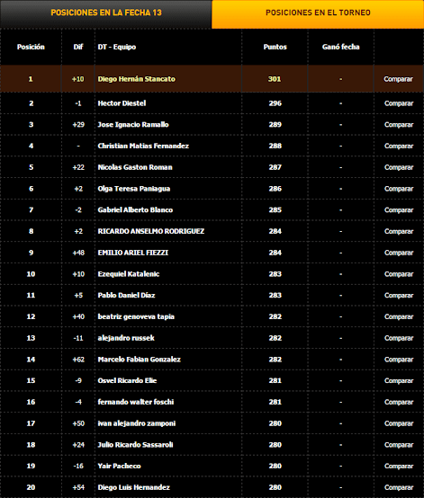Image resolution: width=424 pixels, height=498 pixels.
Task: Select the name EMILIO ARIEL FIEZZI
Action: pos(133,253)
